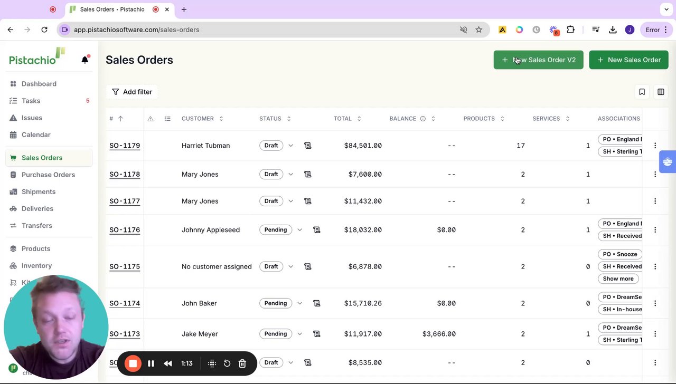Expand Pending status dropdown for SO-1176
676x384 pixels.
click(299, 230)
